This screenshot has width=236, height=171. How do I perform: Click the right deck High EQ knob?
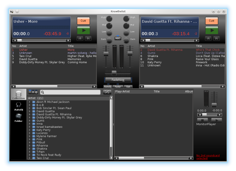pos(126,19)
